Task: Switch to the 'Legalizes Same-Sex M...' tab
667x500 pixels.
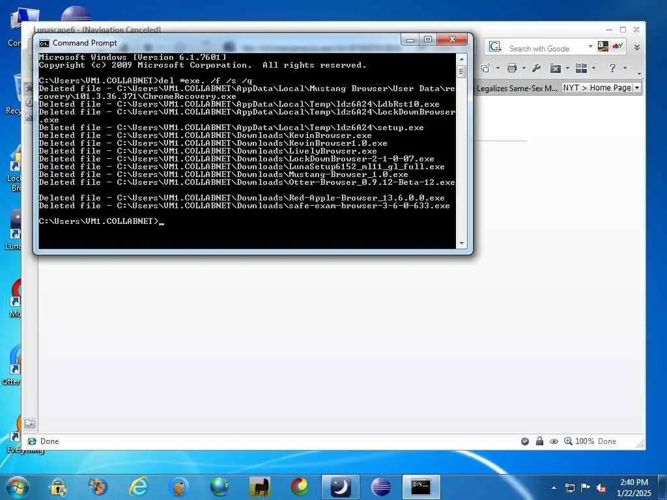Action: (x=516, y=88)
